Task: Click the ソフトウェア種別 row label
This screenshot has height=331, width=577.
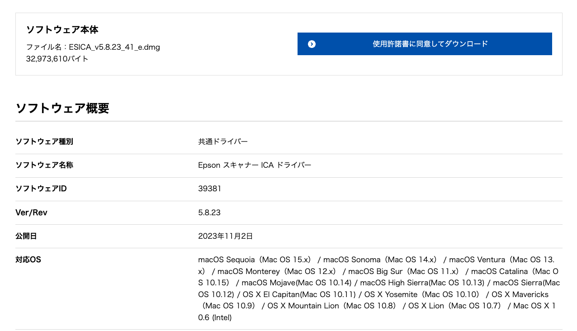Action: coord(44,142)
